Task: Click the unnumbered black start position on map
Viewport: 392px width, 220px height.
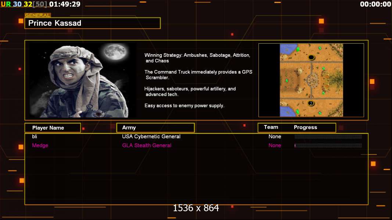Action: pyautogui.click(x=311, y=58)
